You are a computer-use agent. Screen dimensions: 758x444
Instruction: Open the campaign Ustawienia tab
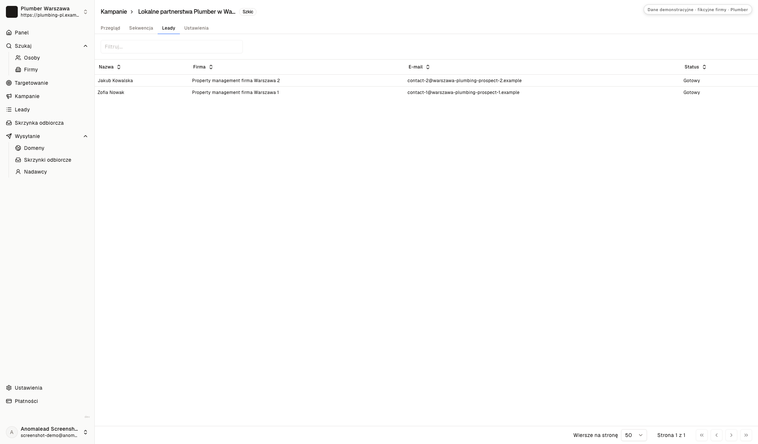[197, 28]
